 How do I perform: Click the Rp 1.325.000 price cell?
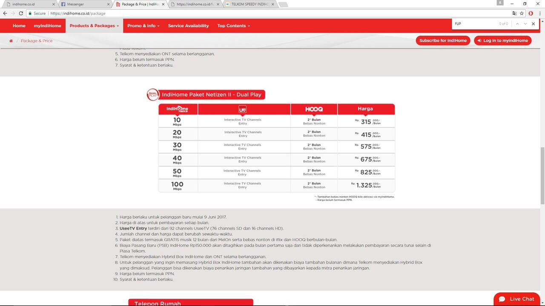[x=366, y=186]
